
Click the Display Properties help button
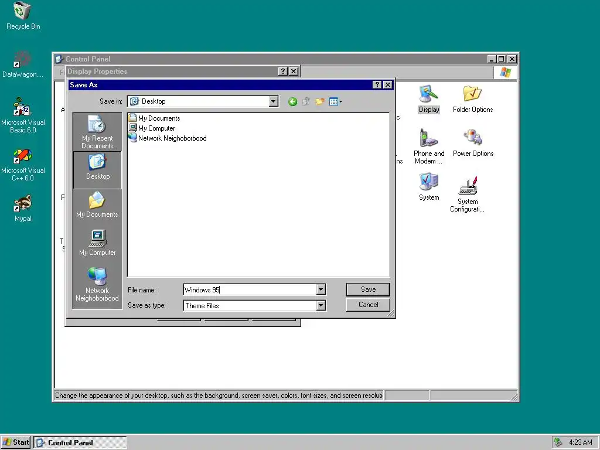(282, 71)
